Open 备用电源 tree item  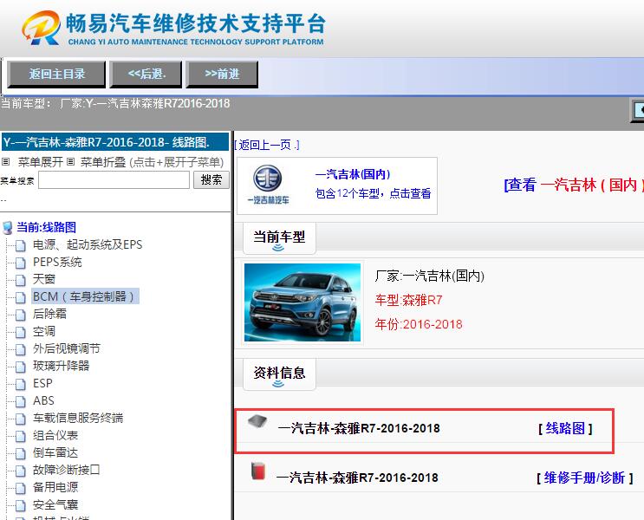pyautogui.click(x=55, y=487)
